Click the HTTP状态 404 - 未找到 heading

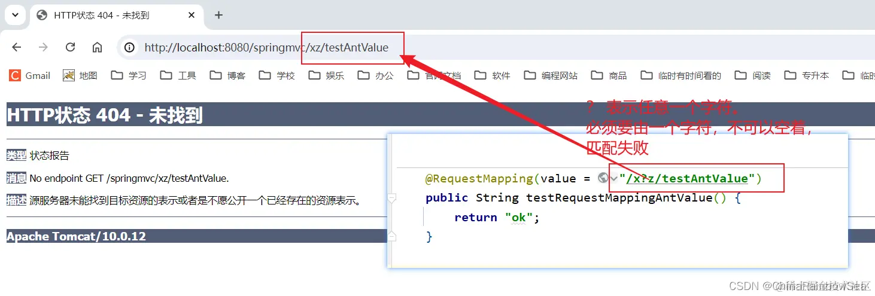(105, 115)
